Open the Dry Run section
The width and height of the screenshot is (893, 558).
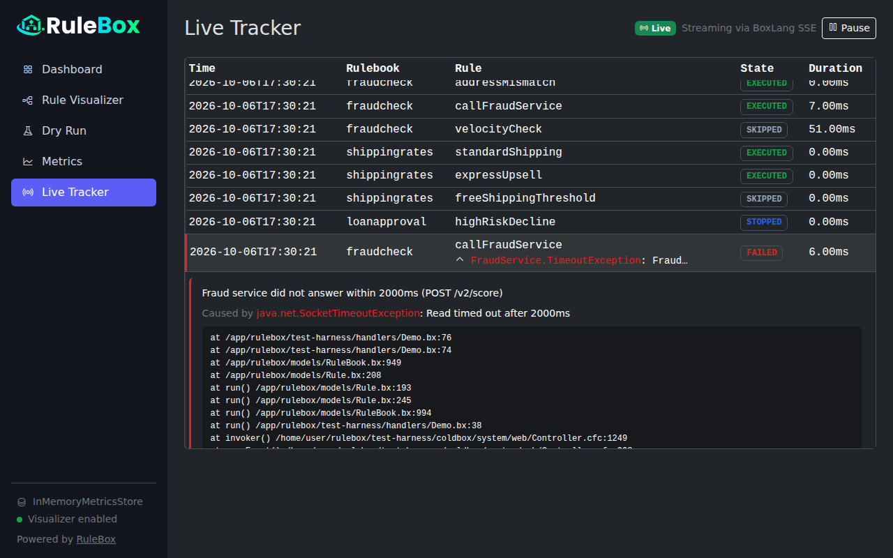[x=84, y=131]
